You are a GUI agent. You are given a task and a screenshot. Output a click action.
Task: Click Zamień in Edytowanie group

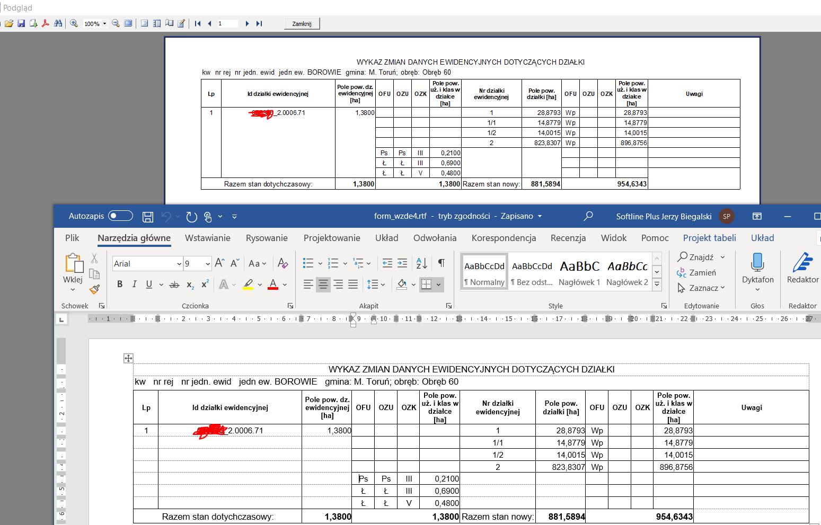[696, 272]
